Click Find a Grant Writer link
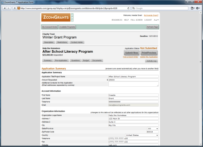Screen dimensions: 203x147 130,57
